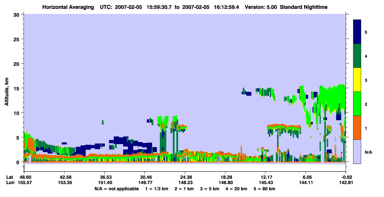
Task: Click the '2 = 1 km' legend note
Action: tap(184, 189)
